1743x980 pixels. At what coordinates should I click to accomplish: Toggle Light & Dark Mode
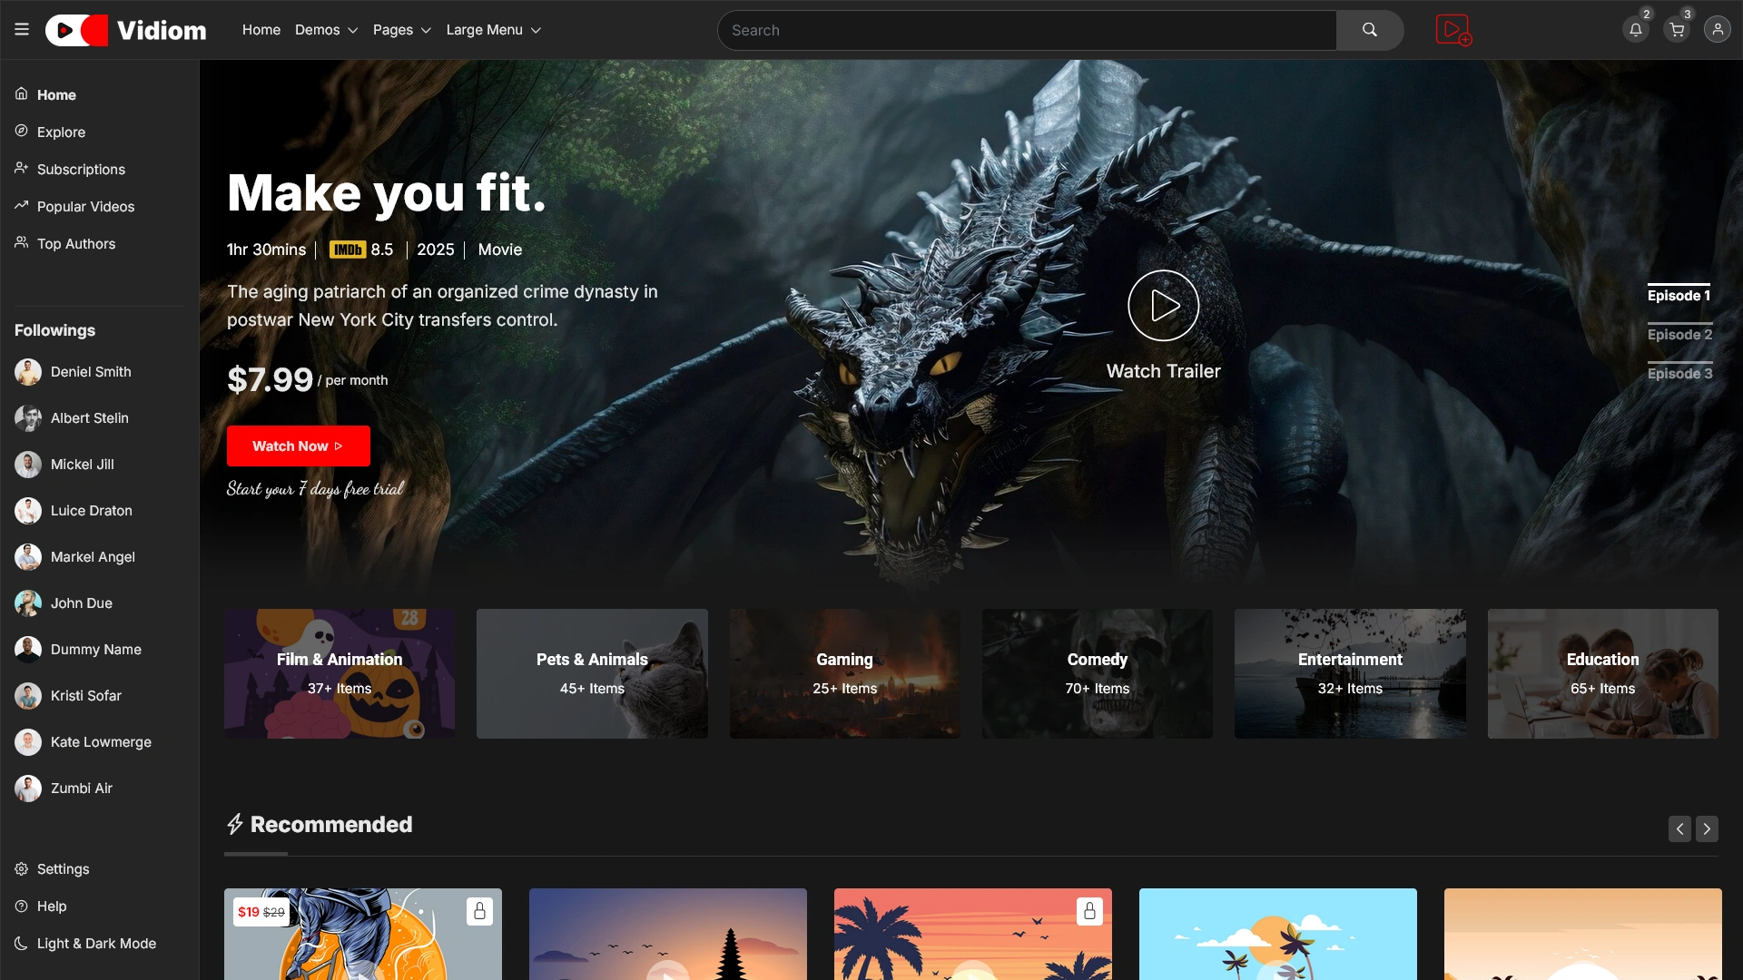[x=85, y=944]
